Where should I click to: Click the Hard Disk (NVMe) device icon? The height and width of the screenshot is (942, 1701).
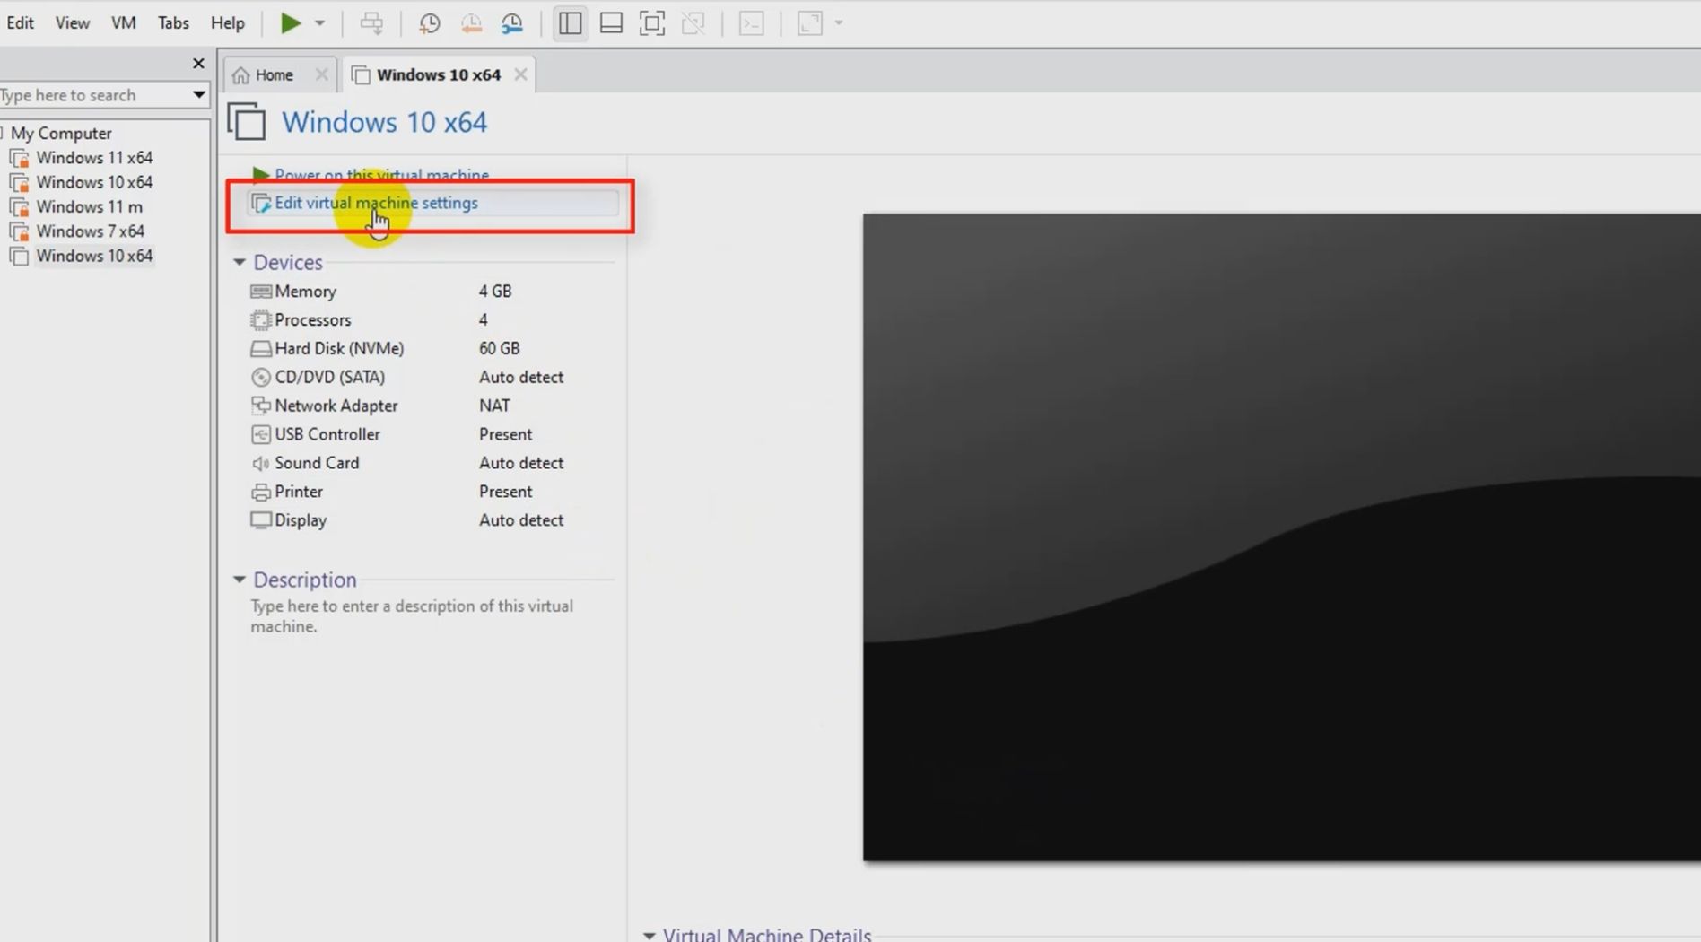point(260,349)
